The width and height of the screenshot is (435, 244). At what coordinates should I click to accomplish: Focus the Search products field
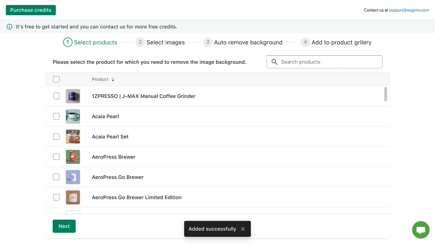coord(324,62)
